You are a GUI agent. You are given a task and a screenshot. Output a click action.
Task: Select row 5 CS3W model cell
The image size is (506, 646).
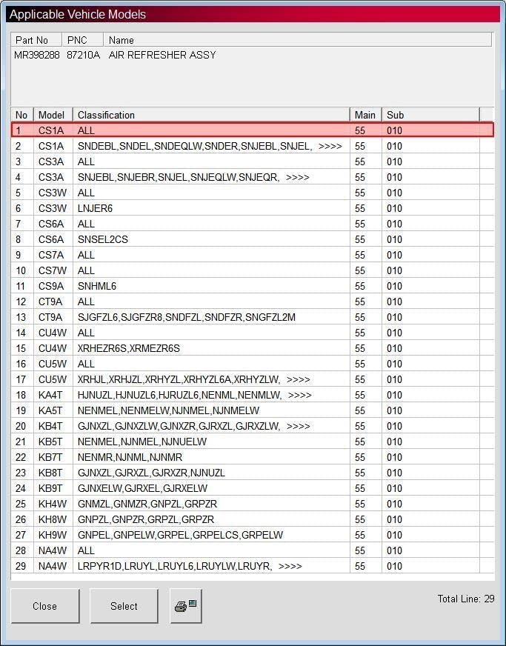click(53, 193)
